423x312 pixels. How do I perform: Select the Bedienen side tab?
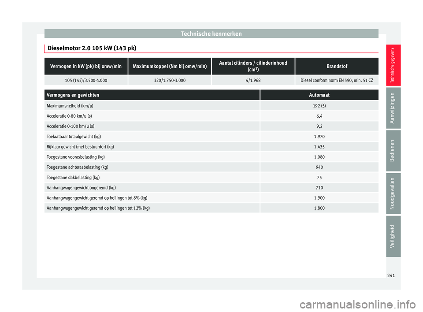pos(393,151)
